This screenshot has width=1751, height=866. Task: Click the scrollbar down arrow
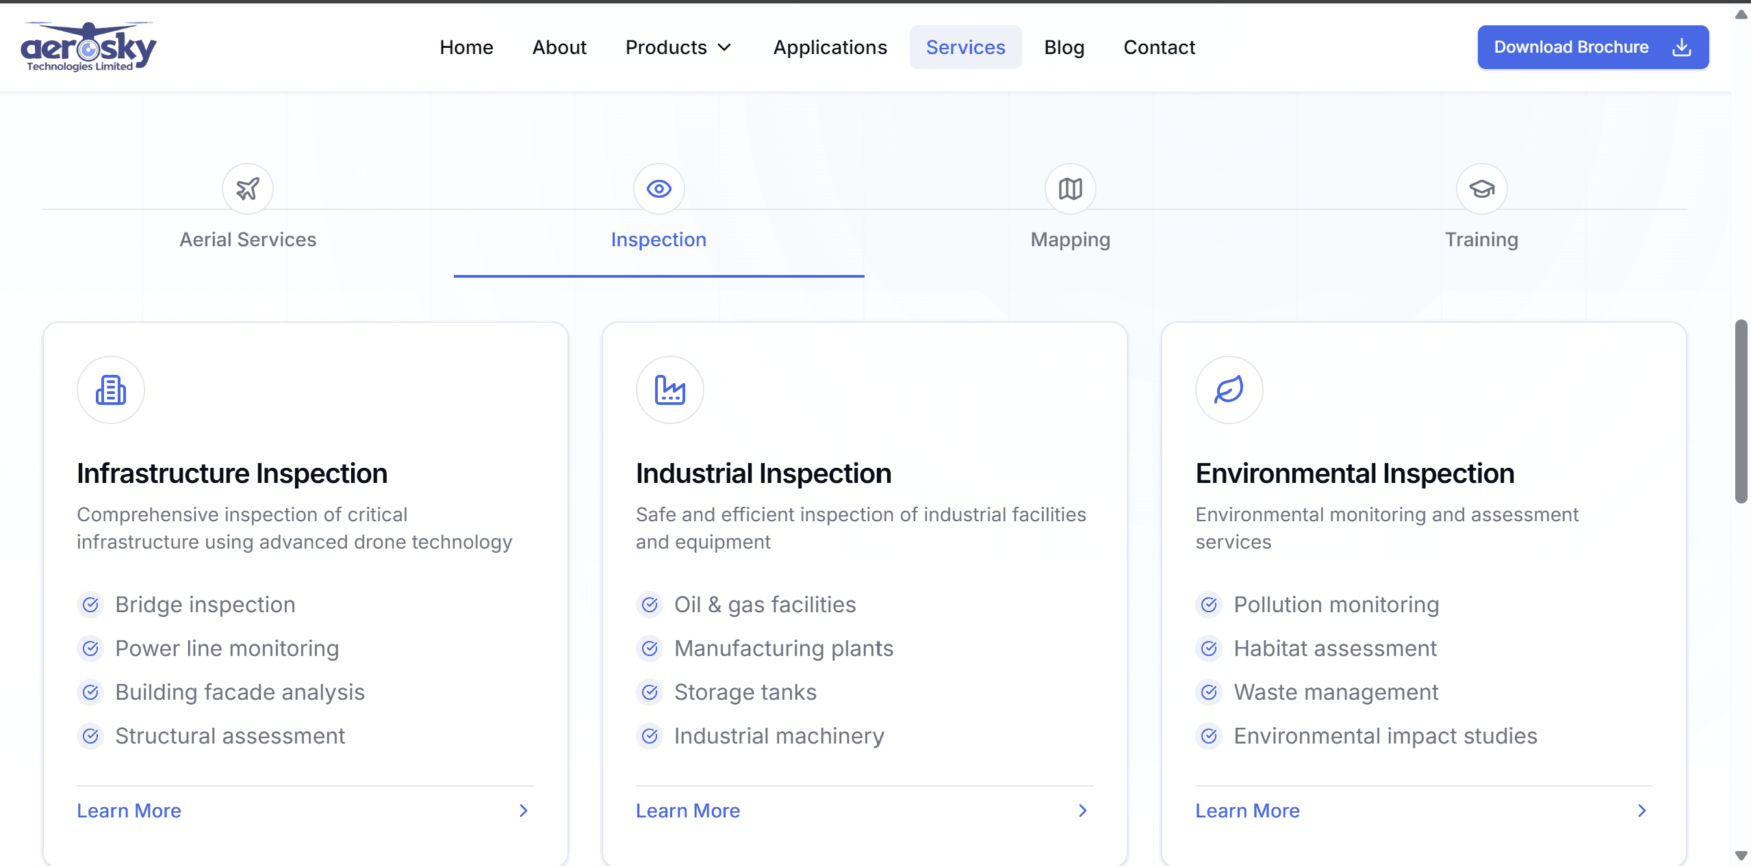click(1741, 856)
